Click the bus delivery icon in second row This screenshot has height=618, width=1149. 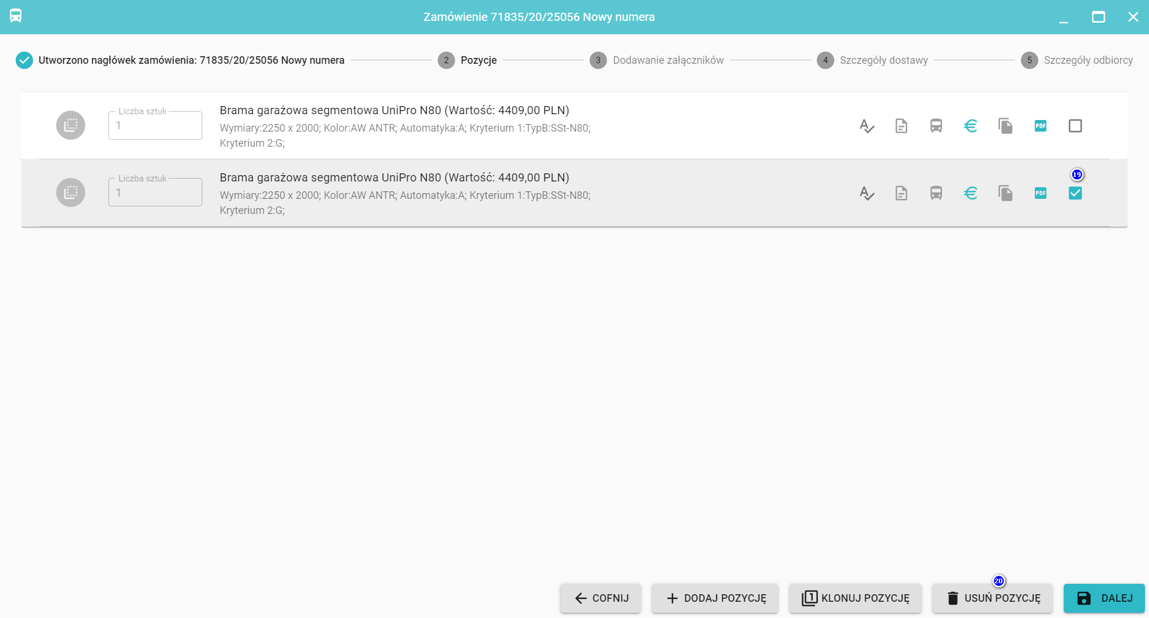(936, 193)
